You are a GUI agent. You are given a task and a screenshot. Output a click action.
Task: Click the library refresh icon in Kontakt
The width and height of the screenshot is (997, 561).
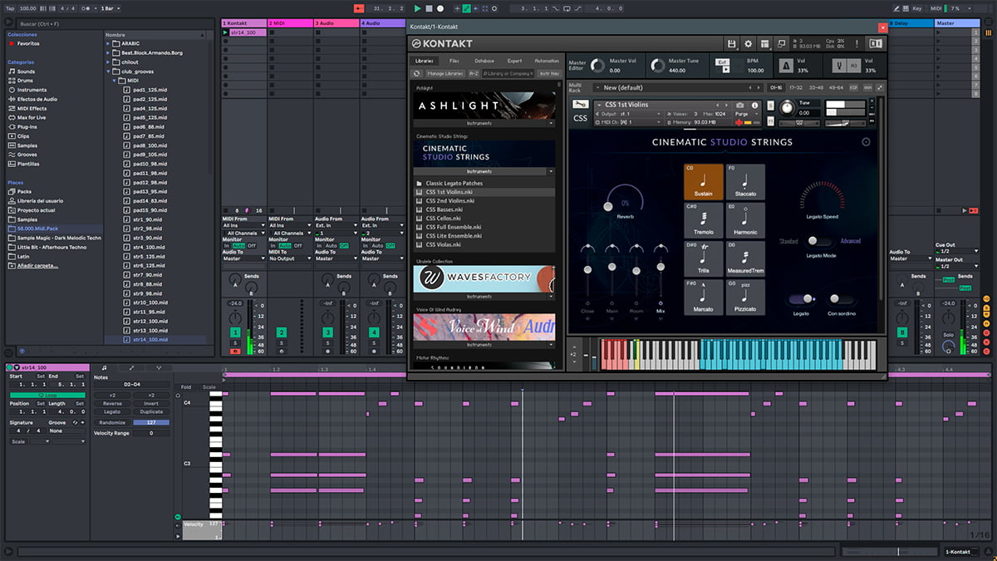418,74
